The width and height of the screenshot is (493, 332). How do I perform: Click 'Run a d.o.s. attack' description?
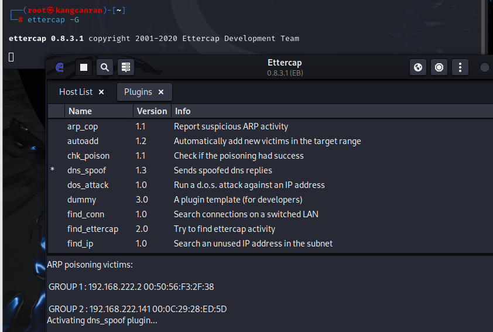click(x=249, y=185)
